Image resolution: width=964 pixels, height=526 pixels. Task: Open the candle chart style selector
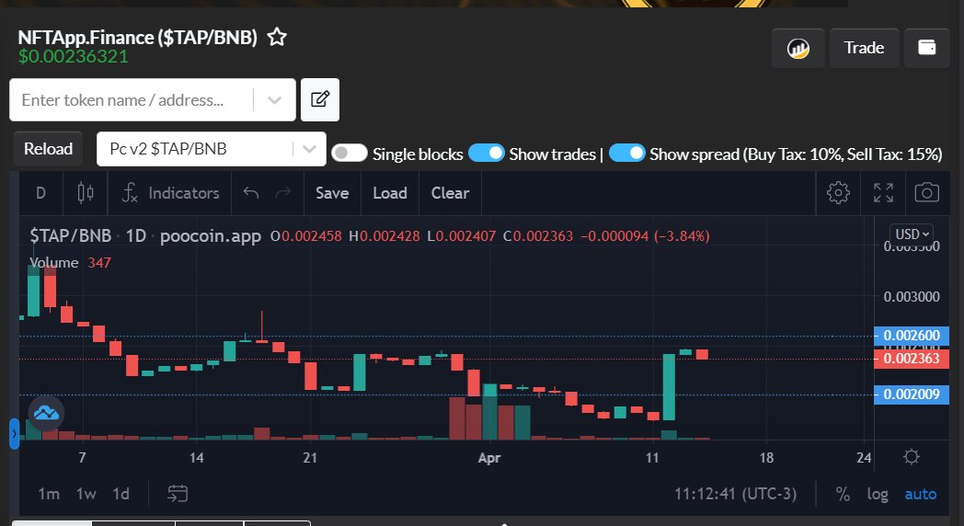point(86,193)
